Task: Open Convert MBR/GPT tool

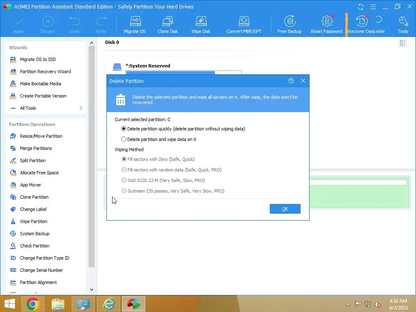Action: click(x=244, y=25)
